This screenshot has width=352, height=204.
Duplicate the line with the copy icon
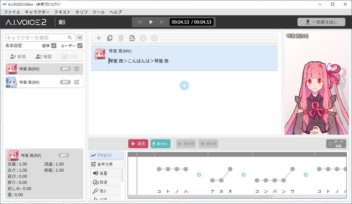point(110,38)
